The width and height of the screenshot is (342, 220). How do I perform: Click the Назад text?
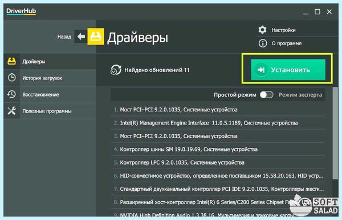coord(64,37)
